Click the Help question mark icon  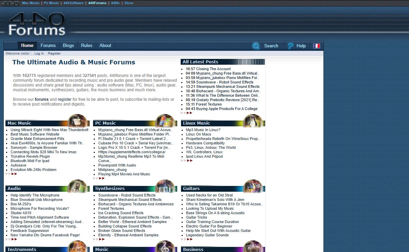(290, 46)
